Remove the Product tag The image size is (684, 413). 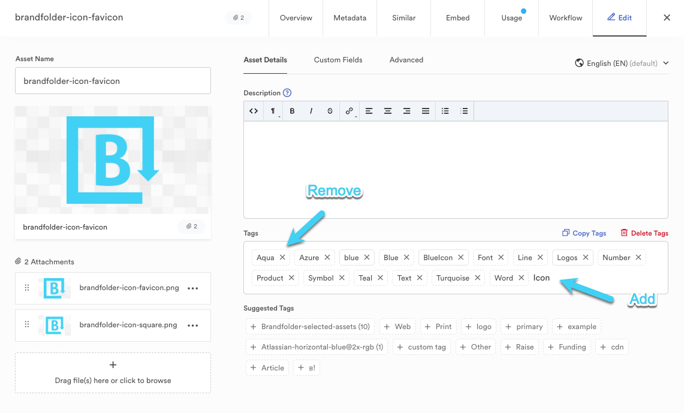[291, 278]
